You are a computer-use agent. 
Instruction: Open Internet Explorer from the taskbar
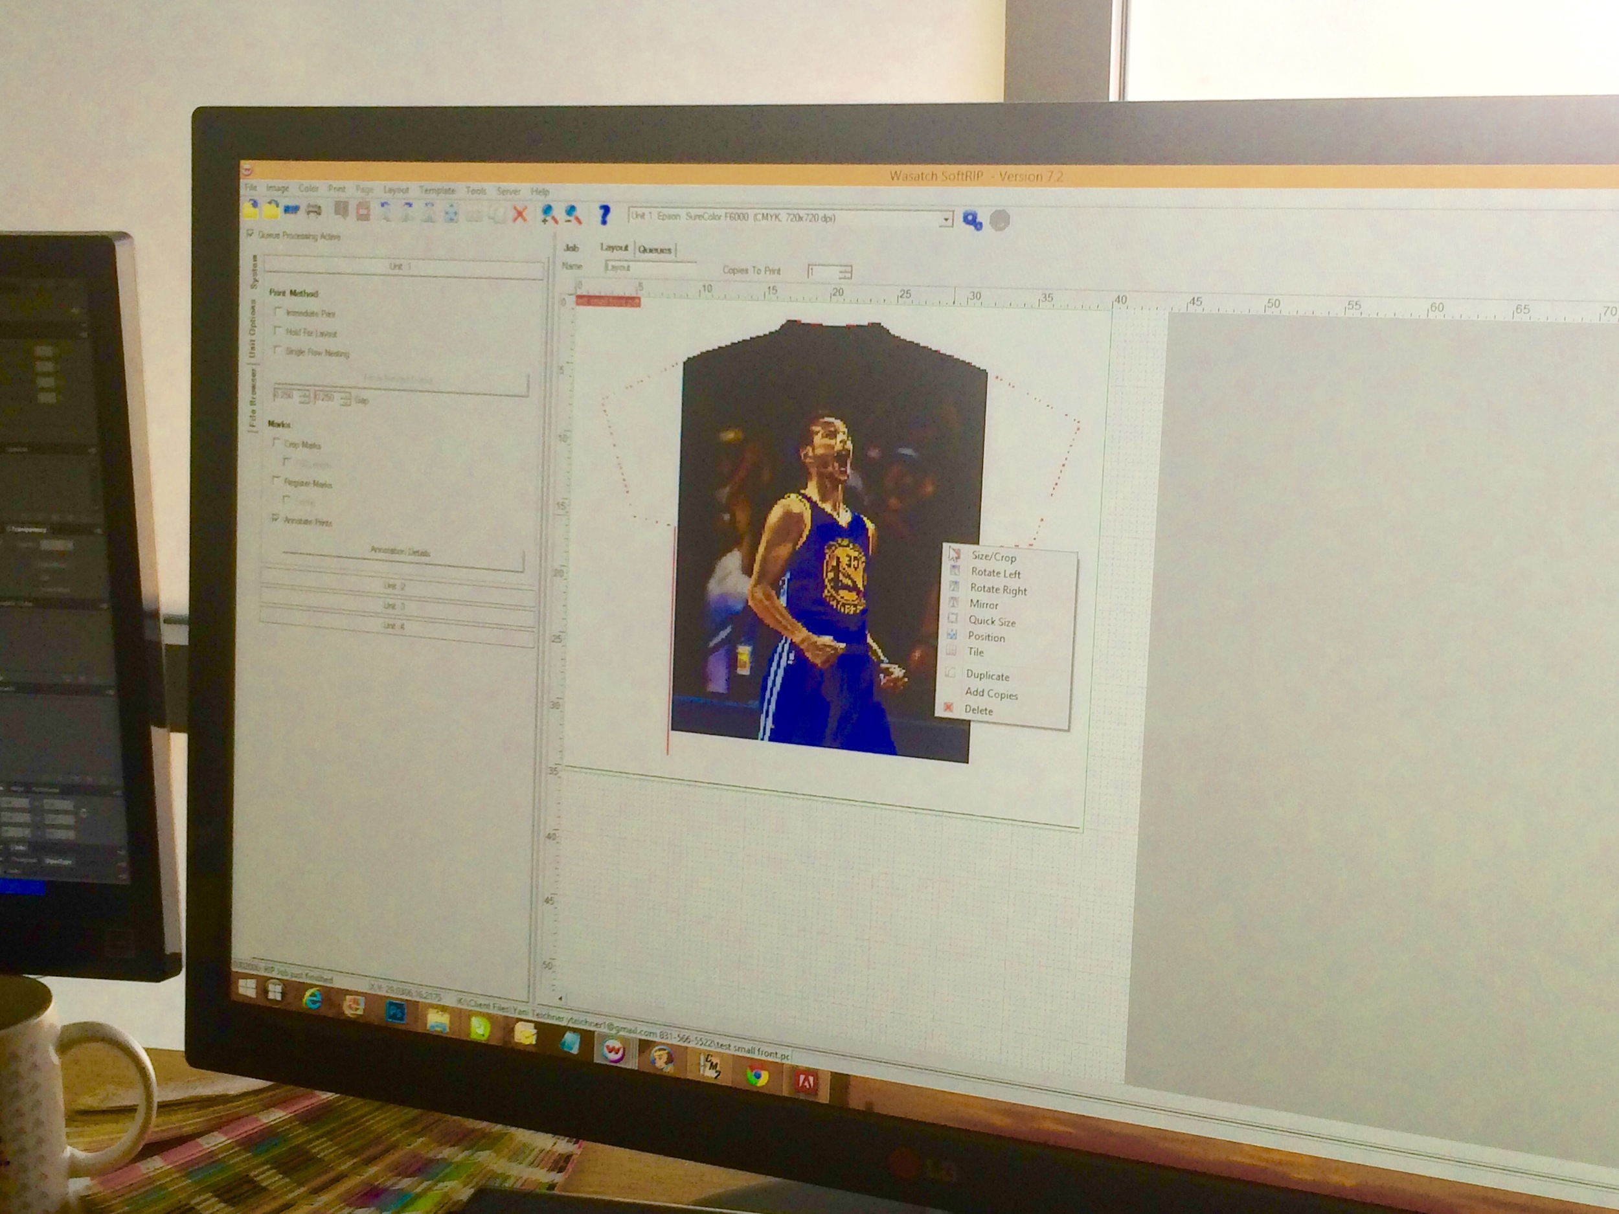[x=313, y=999]
